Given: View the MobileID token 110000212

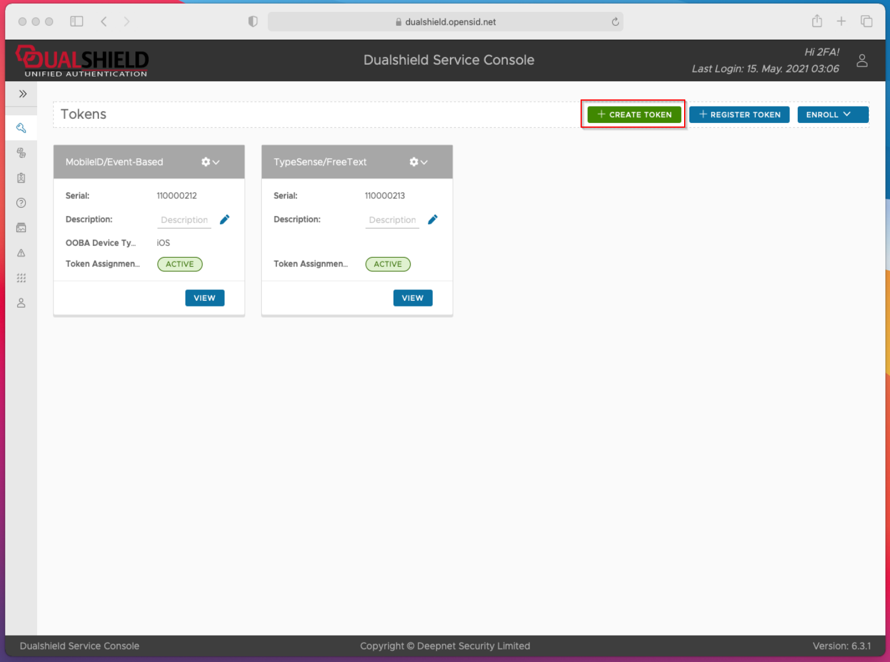Looking at the screenshot, I should [x=205, y=298].
